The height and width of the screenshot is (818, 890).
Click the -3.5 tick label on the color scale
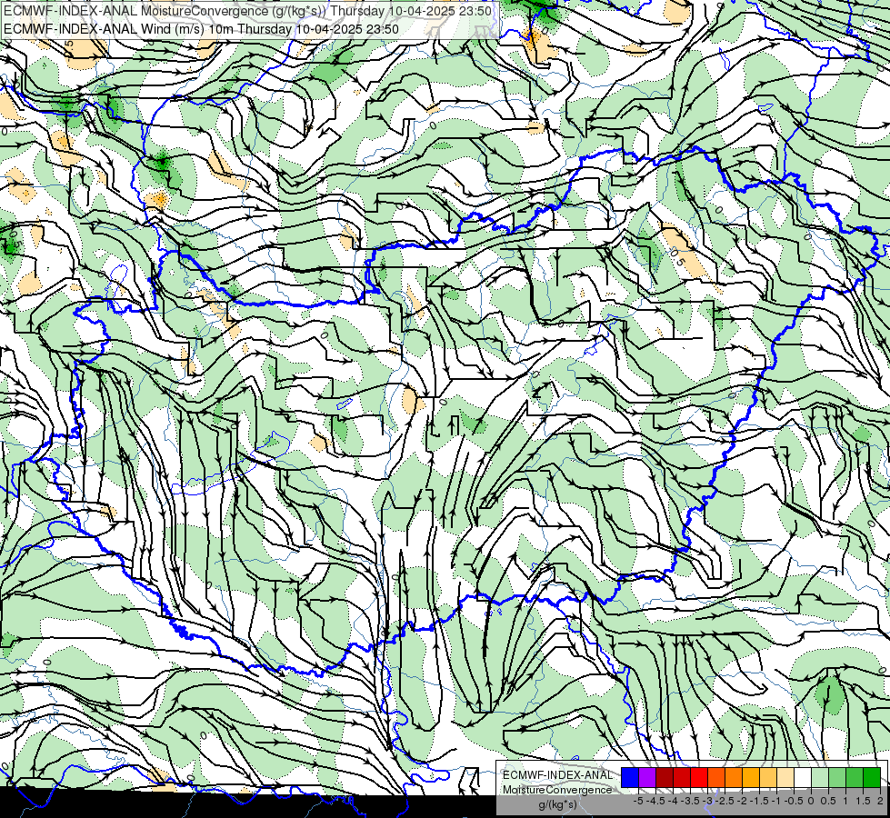coord(690,801)
